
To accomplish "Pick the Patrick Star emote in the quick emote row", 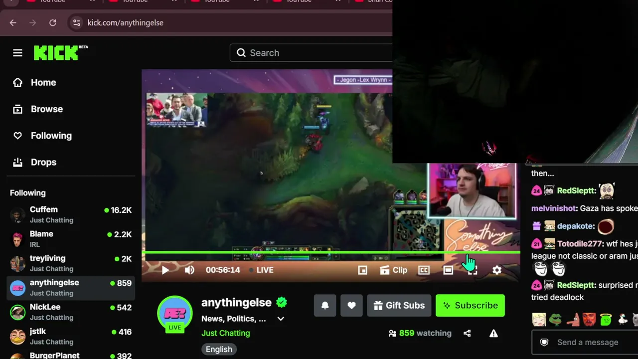I will coord(572,320).
